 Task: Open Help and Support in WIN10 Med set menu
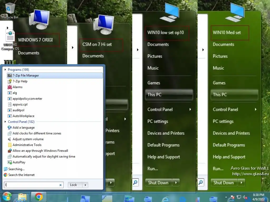229,157
